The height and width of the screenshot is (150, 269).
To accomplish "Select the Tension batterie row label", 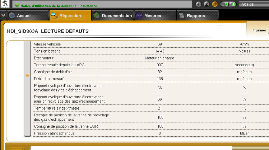I will tap(47, 51).
